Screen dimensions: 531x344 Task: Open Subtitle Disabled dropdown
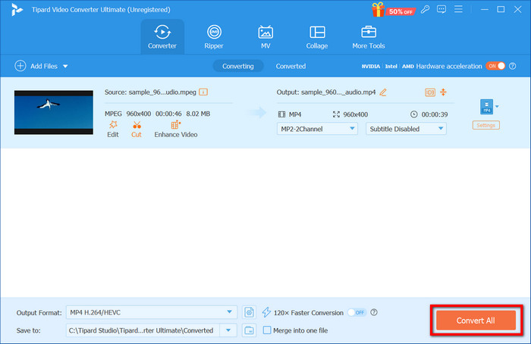pos(406,129)
